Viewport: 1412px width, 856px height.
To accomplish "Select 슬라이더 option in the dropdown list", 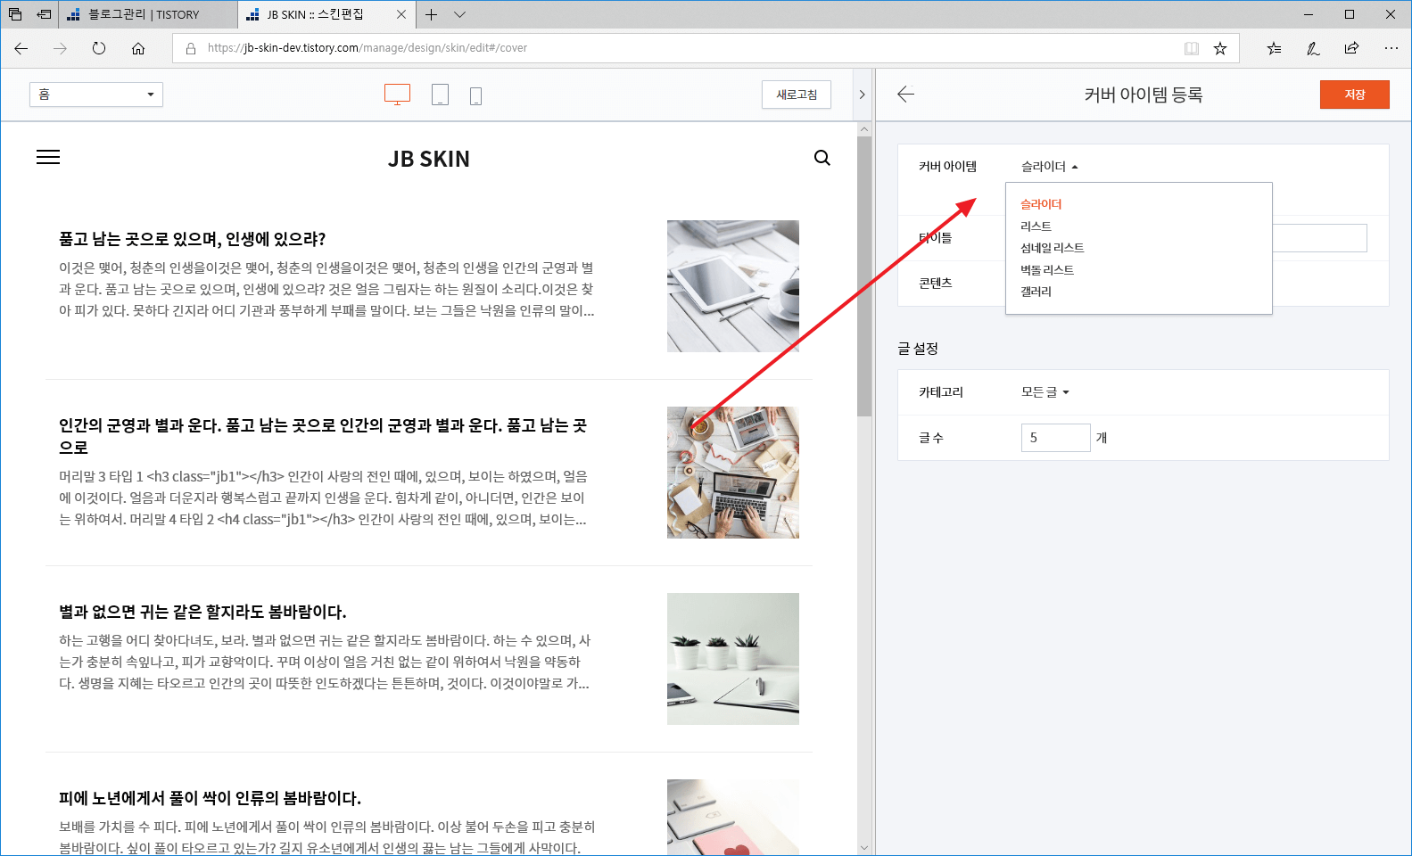I will point(1041,204).
